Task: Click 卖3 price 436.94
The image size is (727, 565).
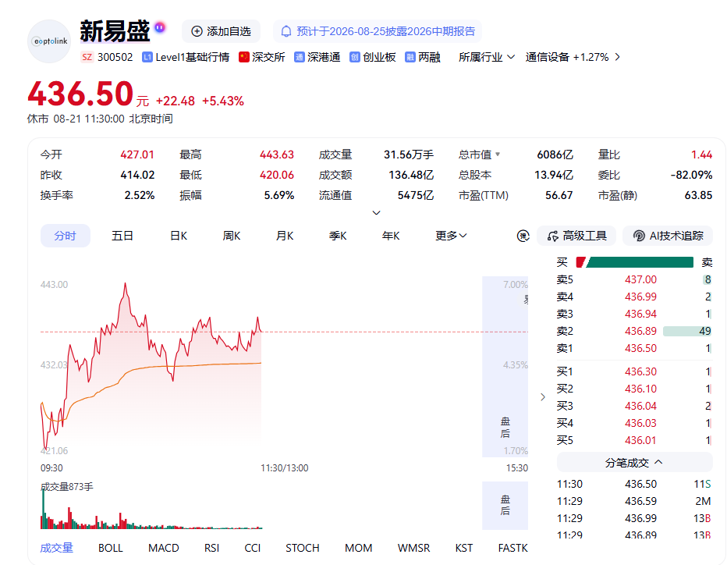Action: click(640, 314)
